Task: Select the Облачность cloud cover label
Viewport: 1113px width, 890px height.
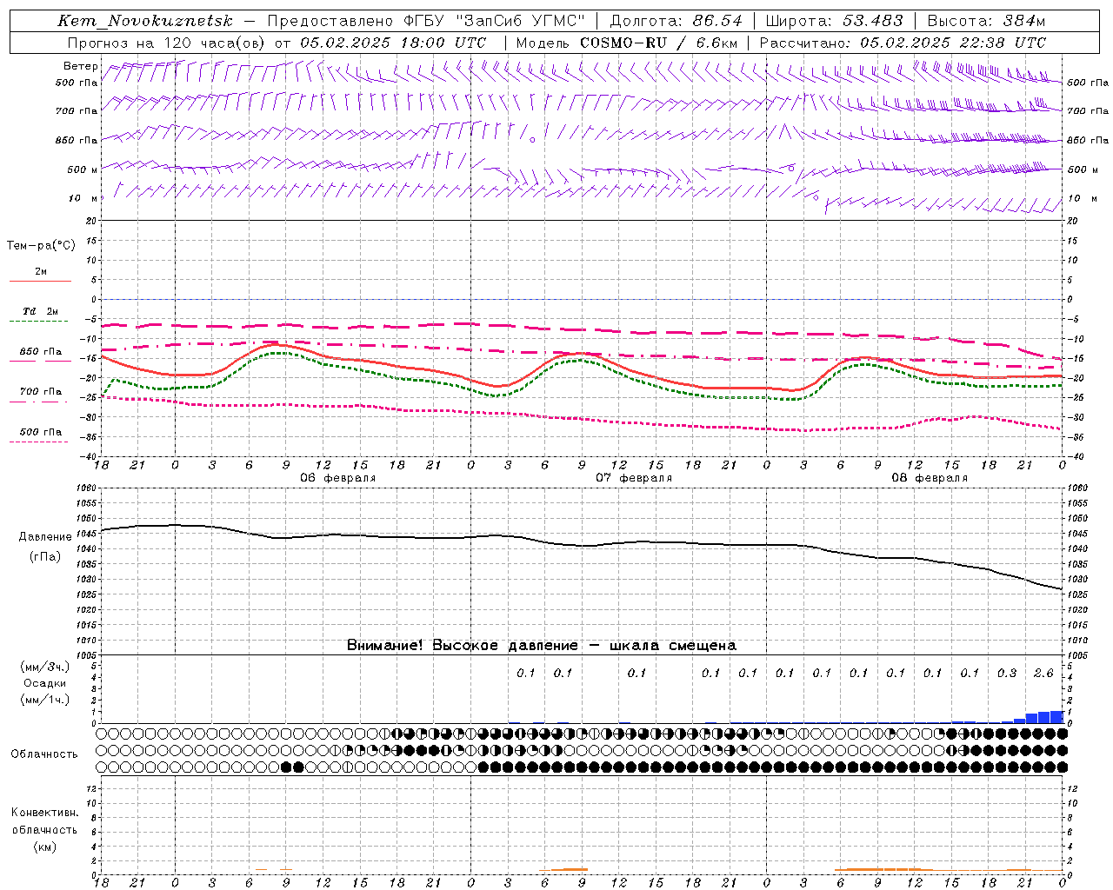Action: coord(44,754)
